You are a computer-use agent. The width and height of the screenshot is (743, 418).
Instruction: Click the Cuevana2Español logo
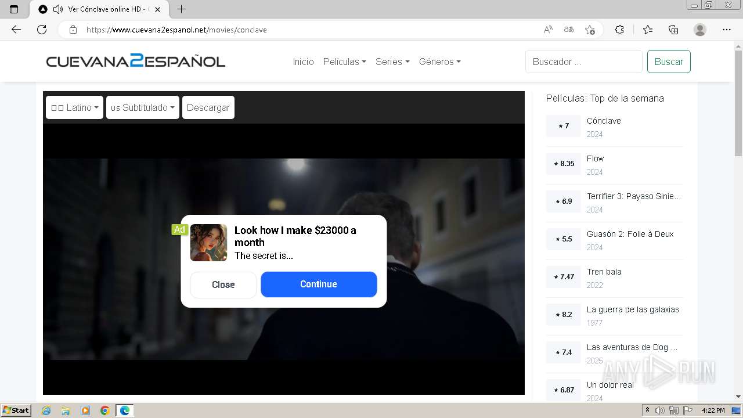point(136,61)
